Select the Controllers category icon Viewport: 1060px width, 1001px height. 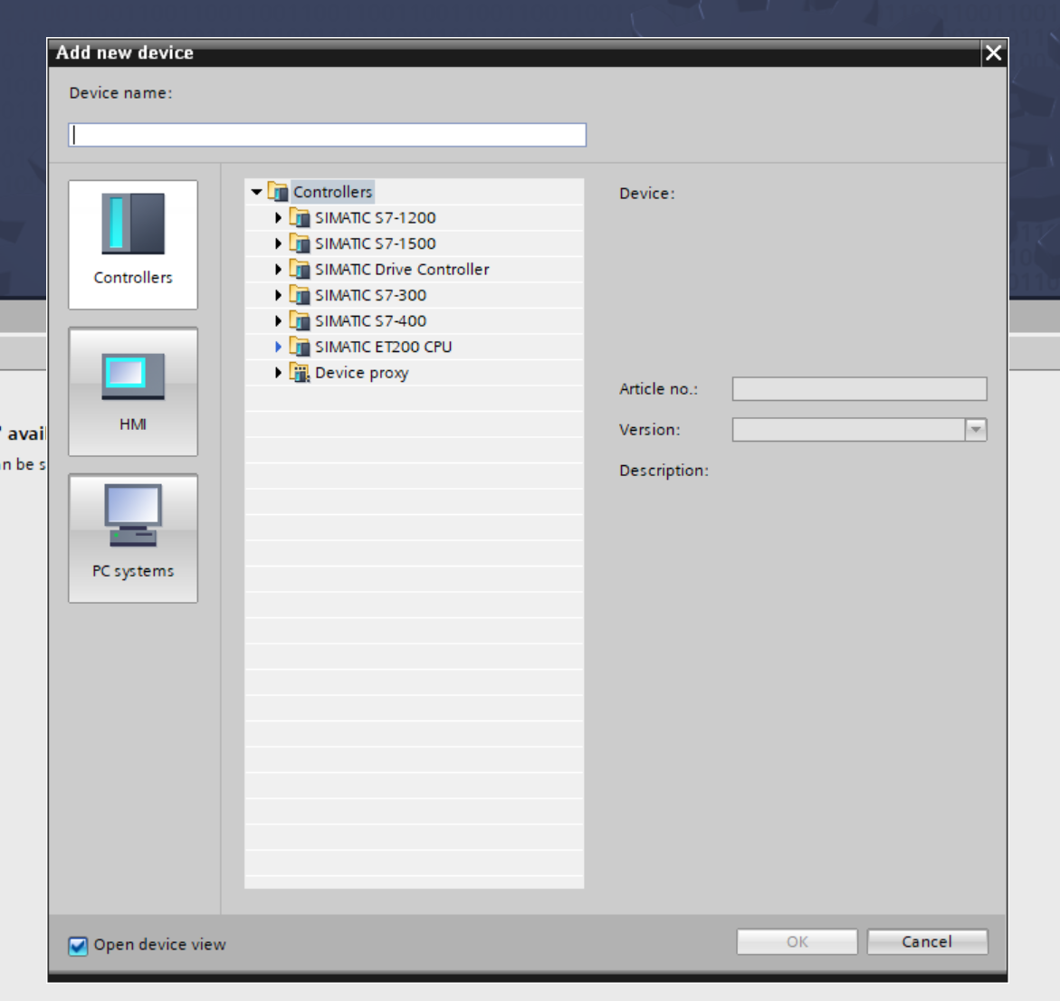pos(133,244)
